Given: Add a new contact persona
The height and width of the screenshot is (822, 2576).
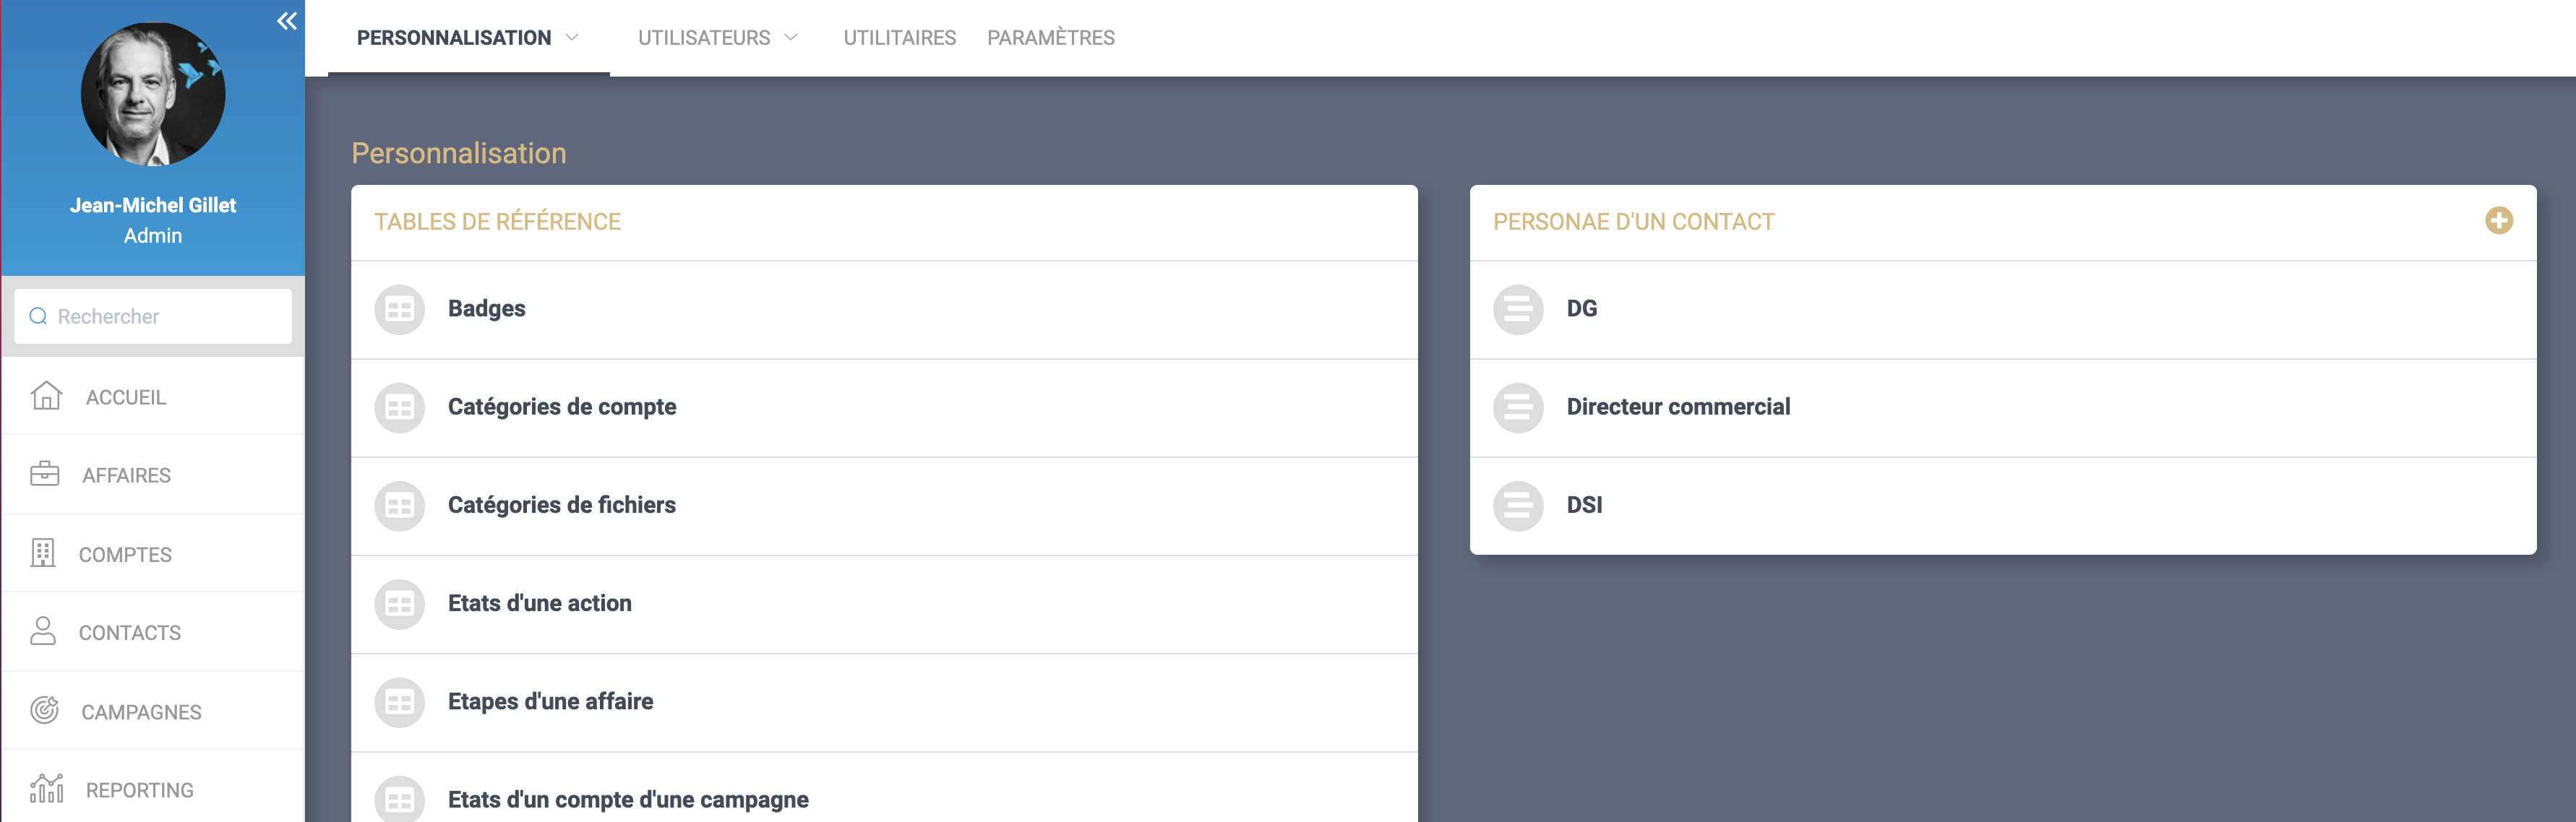Looking at the screenshot, I should (x=2498, y=221).
